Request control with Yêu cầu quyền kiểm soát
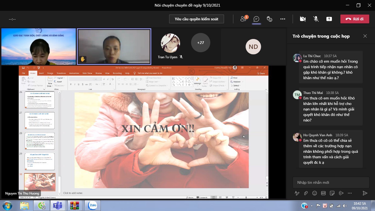This screenshot has width=375, height=211. coord(197,19)
